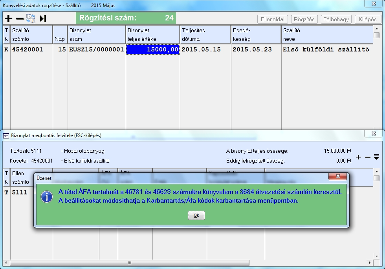The width and height of the screenshot is (385, 269).
Task: Click the minus icon in the top toolbar
Action: coord(20,18)
